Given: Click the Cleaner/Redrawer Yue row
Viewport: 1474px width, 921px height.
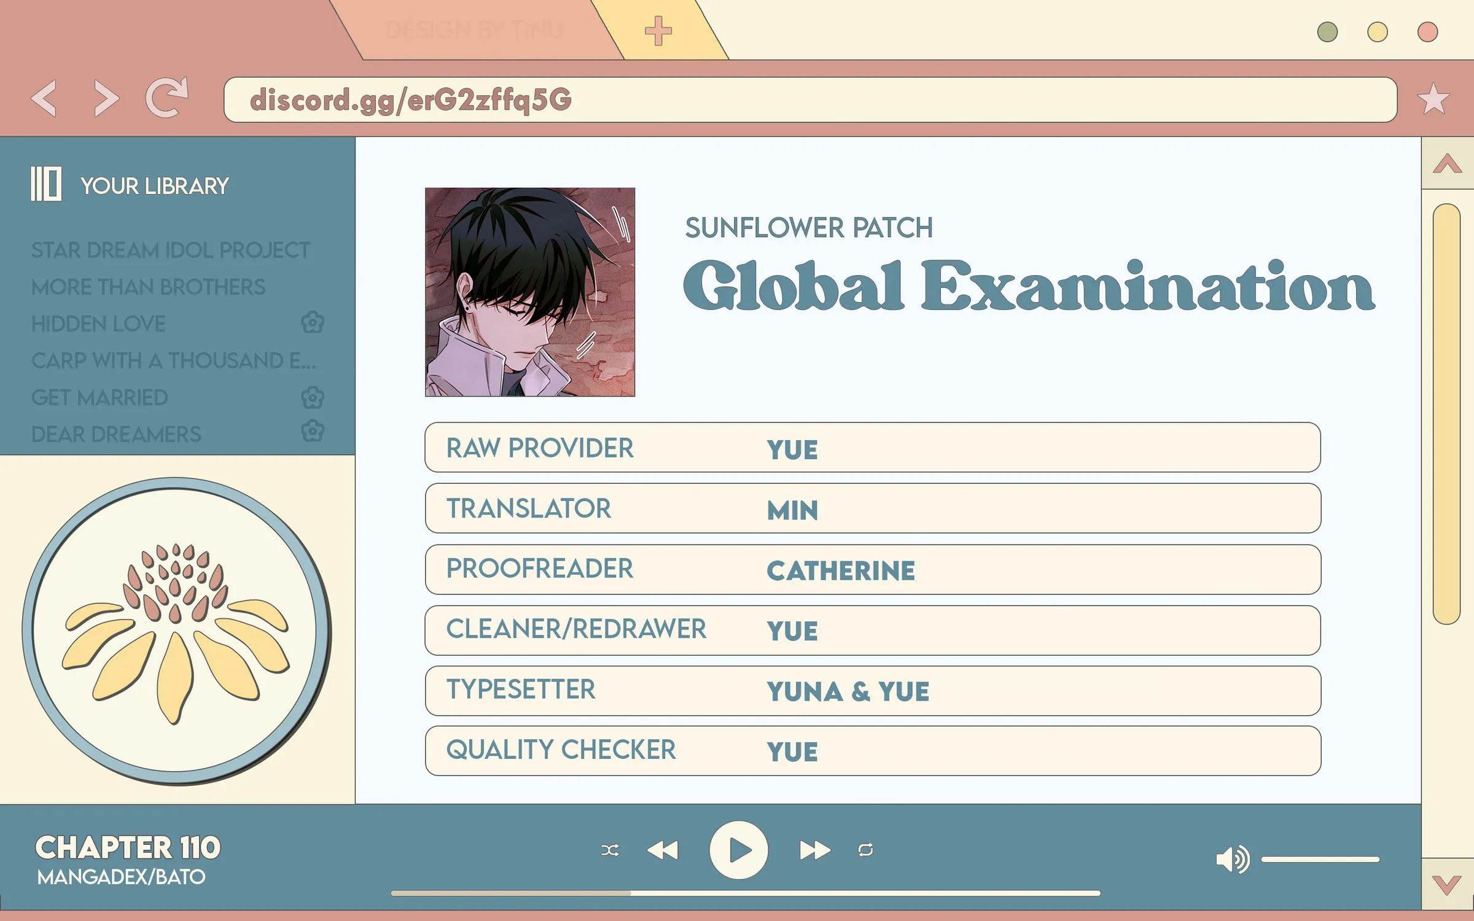Looking at the screenshot, I should [873, 630].
